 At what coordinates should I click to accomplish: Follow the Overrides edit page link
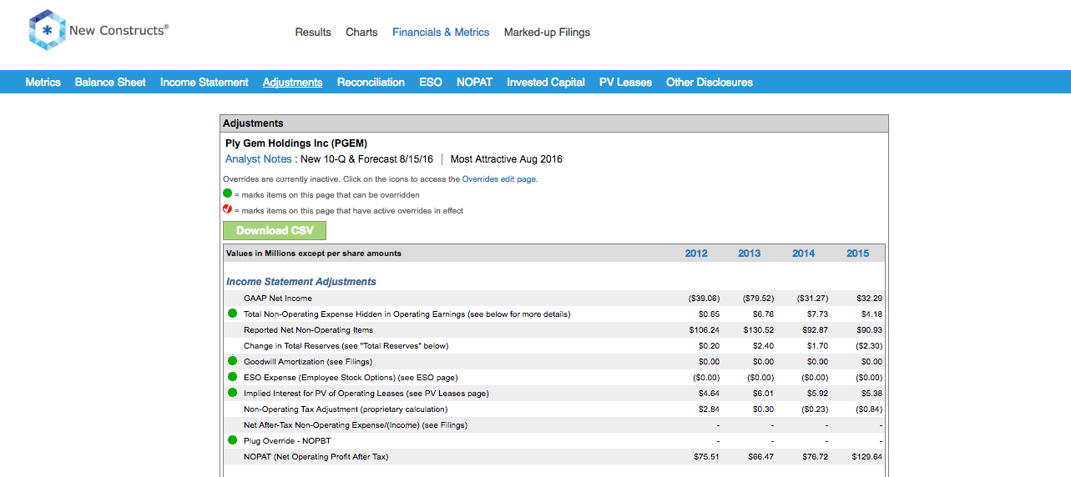499,178
